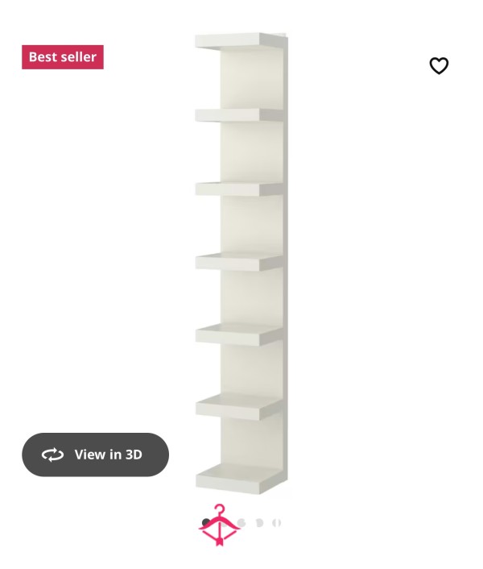Click the rotate arrows icon in 3D button
The height and width of the screenshot is (569, 483).
click(x=52, y=455)
